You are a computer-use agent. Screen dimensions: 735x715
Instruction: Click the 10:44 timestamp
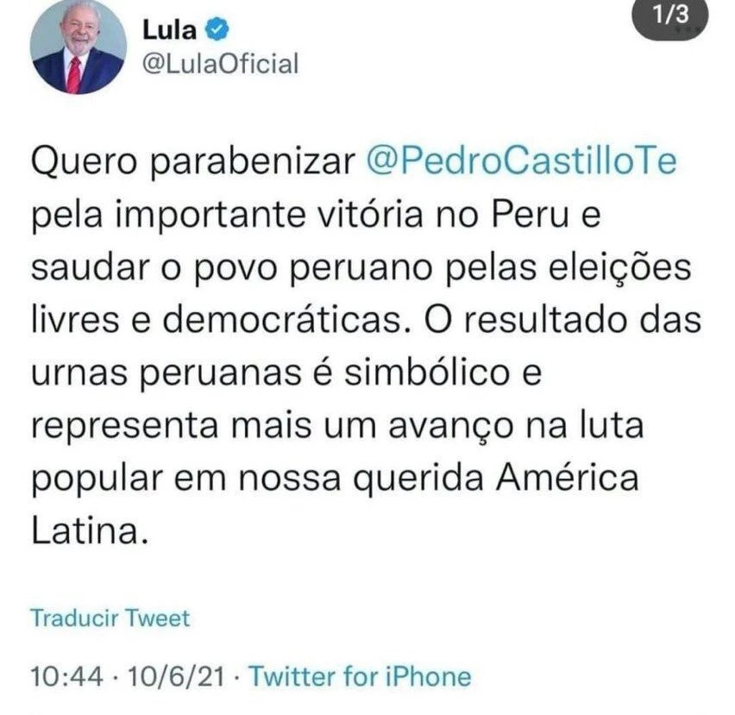click(66, 677)
